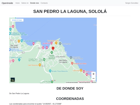Open the Contacto page
The image size is (140, 105).
[44, 3]
